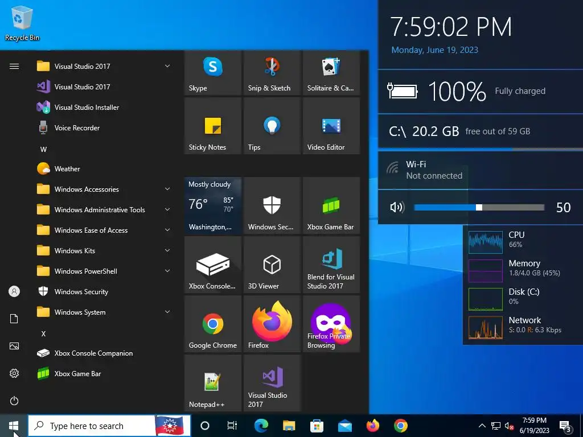Click the Windows Start button
Viewport: 583px width, 437px height.
14,426
